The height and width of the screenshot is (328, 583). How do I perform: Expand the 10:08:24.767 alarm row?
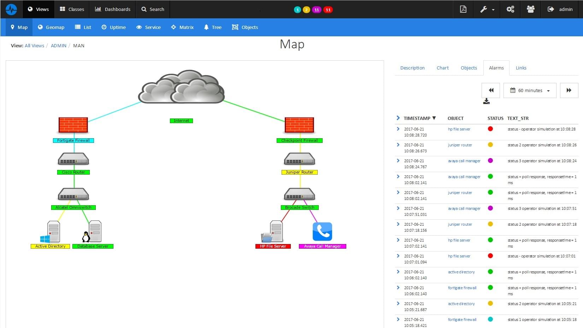[398, 161]
